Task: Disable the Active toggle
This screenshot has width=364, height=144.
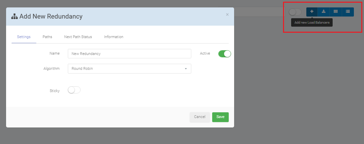Action: pyautogui.click(x=224, y=54)
